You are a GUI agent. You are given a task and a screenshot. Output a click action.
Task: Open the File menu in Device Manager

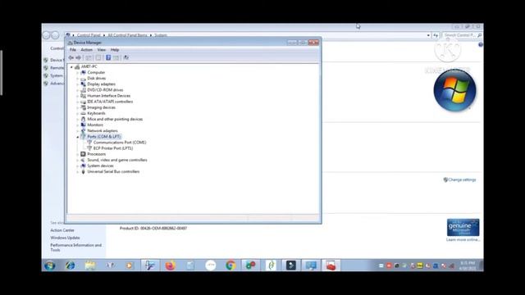(73, 50)
